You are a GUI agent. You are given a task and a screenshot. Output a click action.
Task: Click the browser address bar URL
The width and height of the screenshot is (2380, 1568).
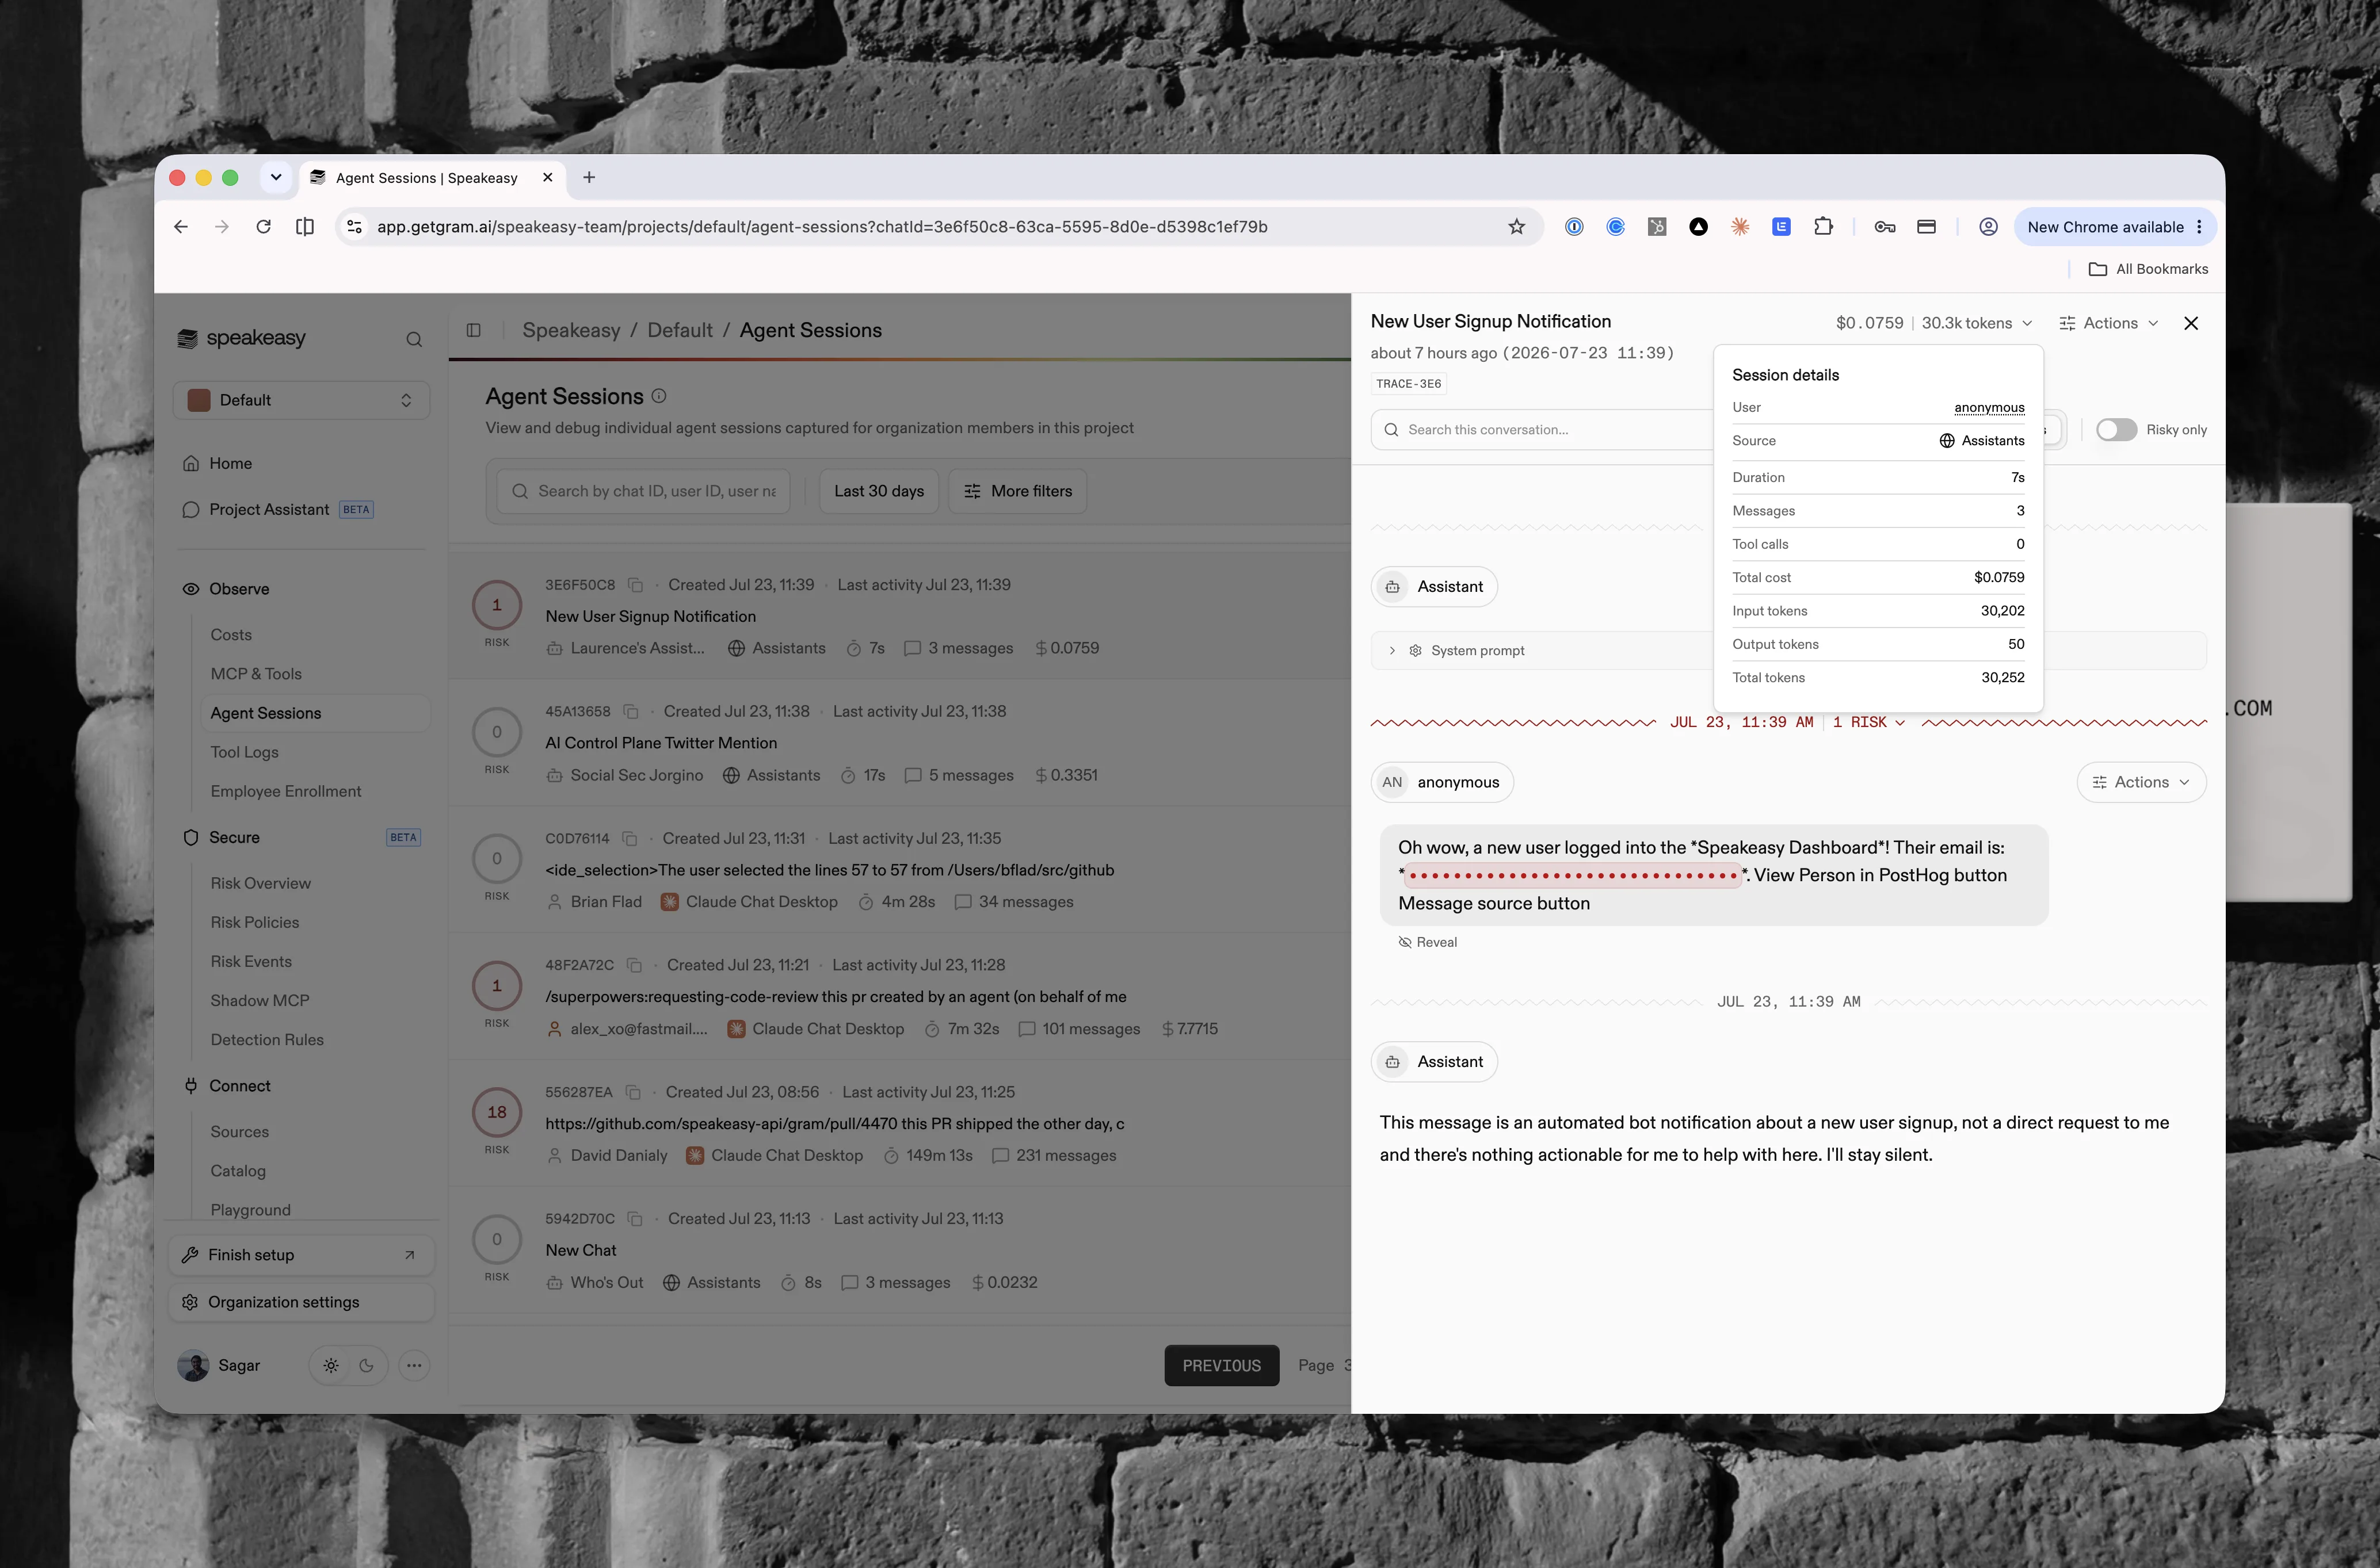821,227
